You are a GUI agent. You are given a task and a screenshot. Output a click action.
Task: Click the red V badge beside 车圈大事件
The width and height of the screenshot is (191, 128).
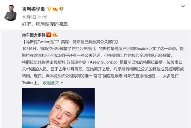(49, 35)
